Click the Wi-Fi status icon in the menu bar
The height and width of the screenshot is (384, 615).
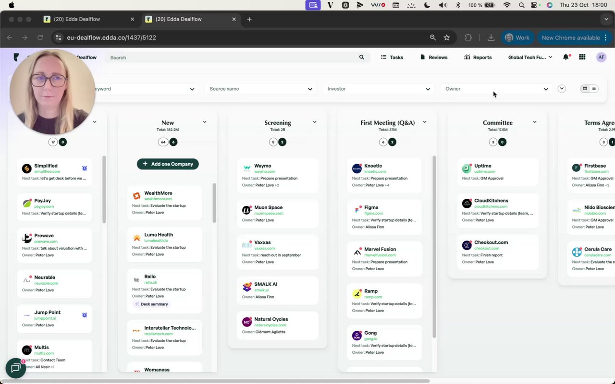click(506, 5)
